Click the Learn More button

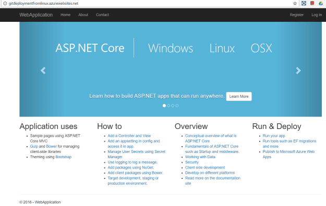[239, 96]
